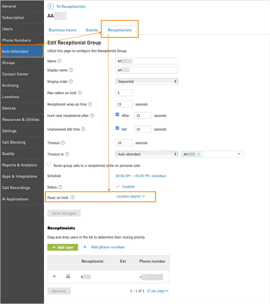Click the plus icon before Add phone number

tap(85, 247)
